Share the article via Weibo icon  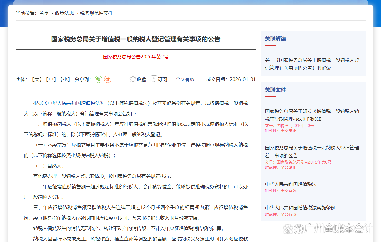[x=108, y=79]
